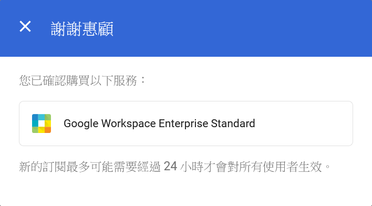The width and height of the screenshot is (372, 206).
Task: Click the orange square of the Workspace logo
Action: point(48,130)
